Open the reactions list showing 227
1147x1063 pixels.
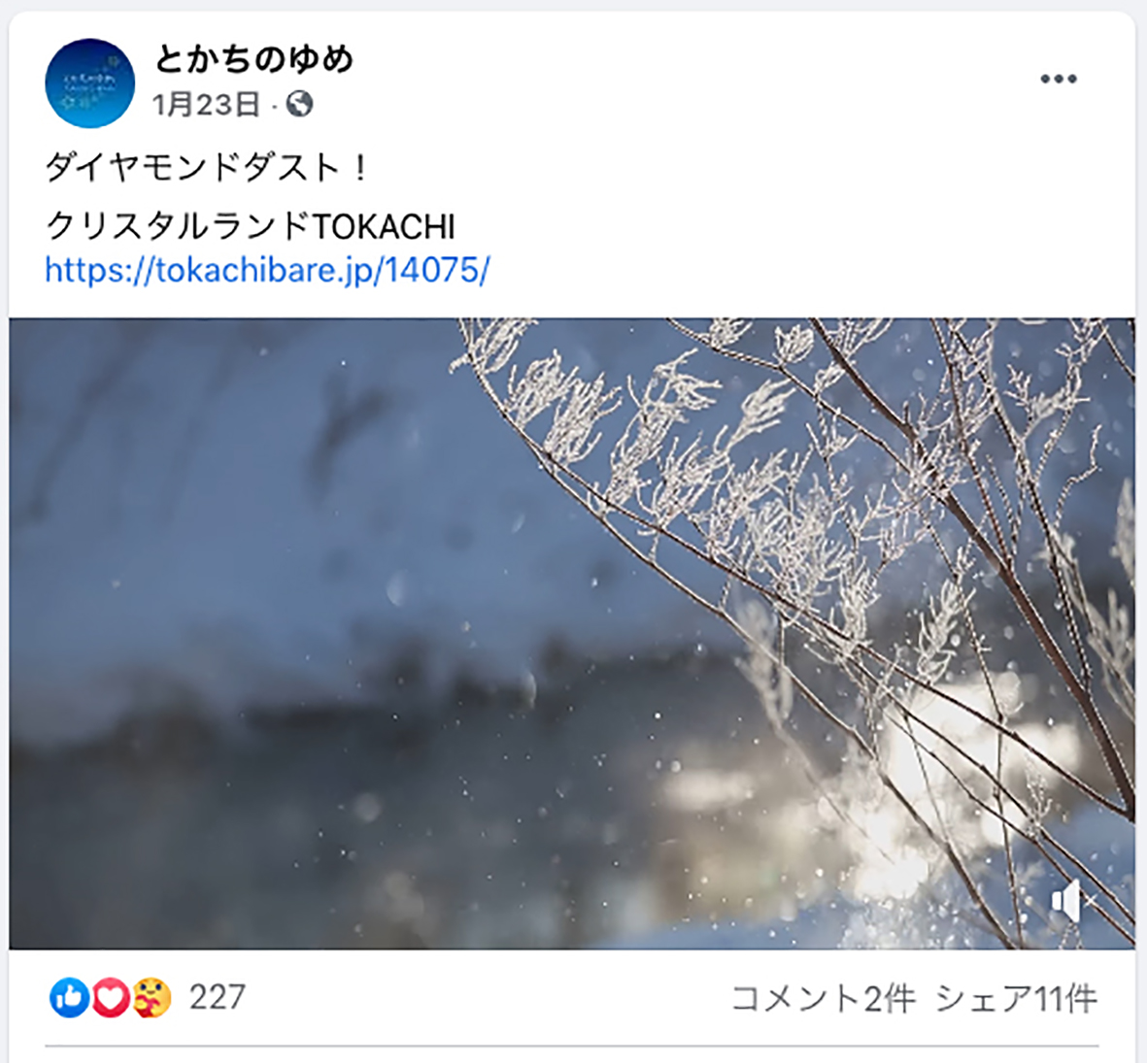tap(218, 997)
